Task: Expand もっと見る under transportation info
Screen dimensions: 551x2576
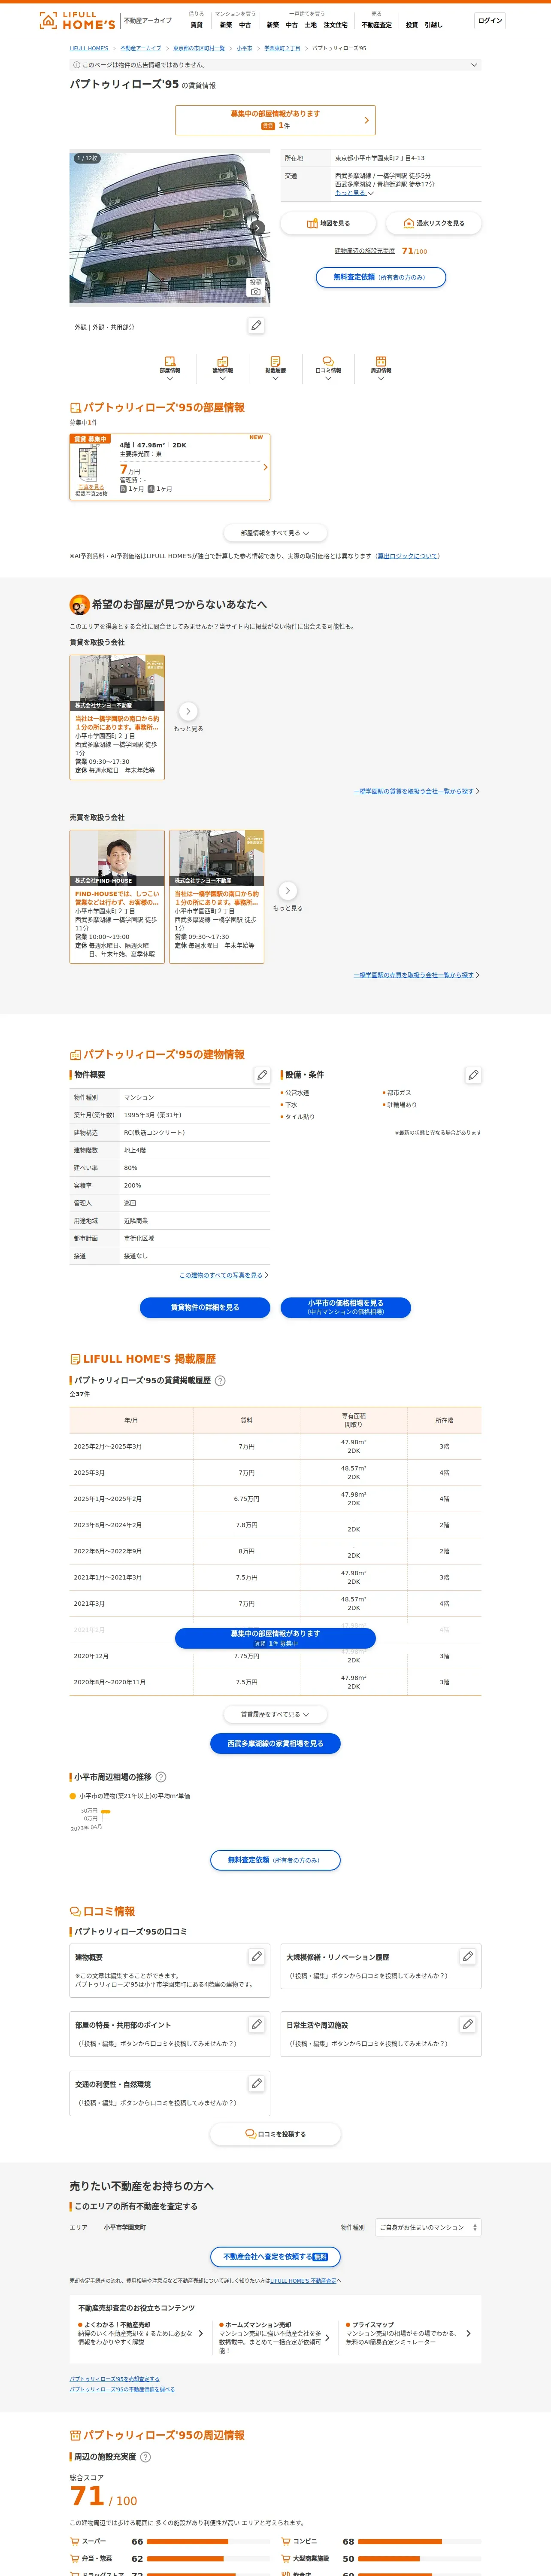Action: (x=354, y=193)
